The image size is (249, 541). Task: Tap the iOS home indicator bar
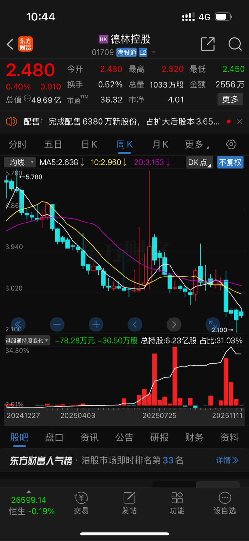pyautogui.click(x=124, y=534)
